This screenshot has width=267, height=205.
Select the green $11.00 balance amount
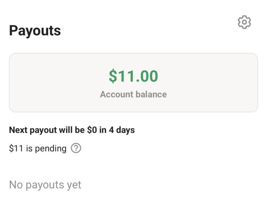[x=133, y=76]
